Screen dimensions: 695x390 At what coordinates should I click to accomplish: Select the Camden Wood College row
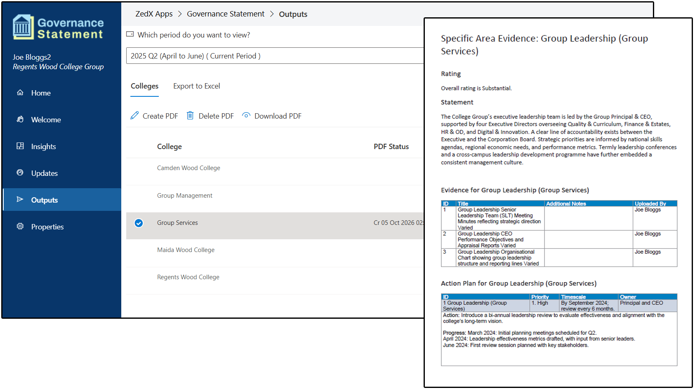[x=275, y=171]
